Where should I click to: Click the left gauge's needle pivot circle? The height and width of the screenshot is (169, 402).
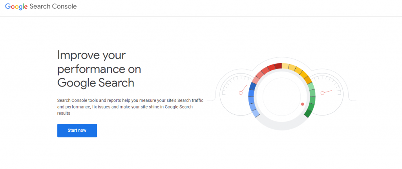(x=240, y=93)
